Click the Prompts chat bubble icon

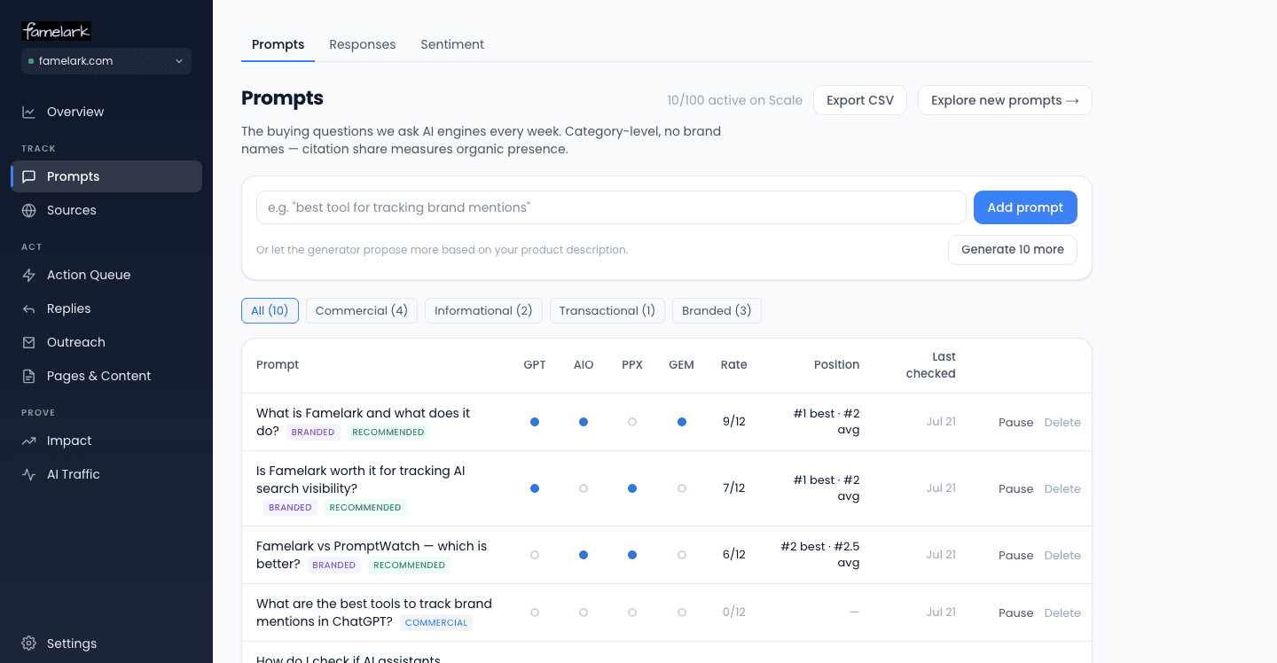tap(29, 176)
